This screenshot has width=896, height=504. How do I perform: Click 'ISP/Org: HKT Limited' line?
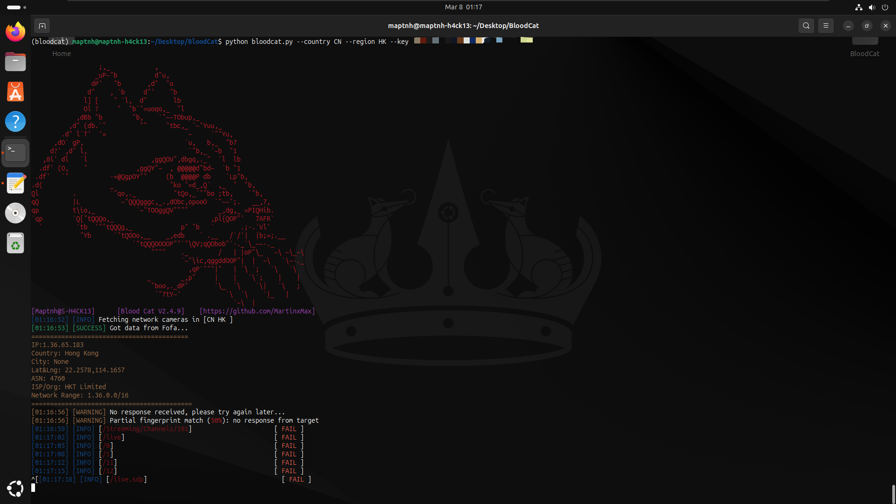click(69, 387)
